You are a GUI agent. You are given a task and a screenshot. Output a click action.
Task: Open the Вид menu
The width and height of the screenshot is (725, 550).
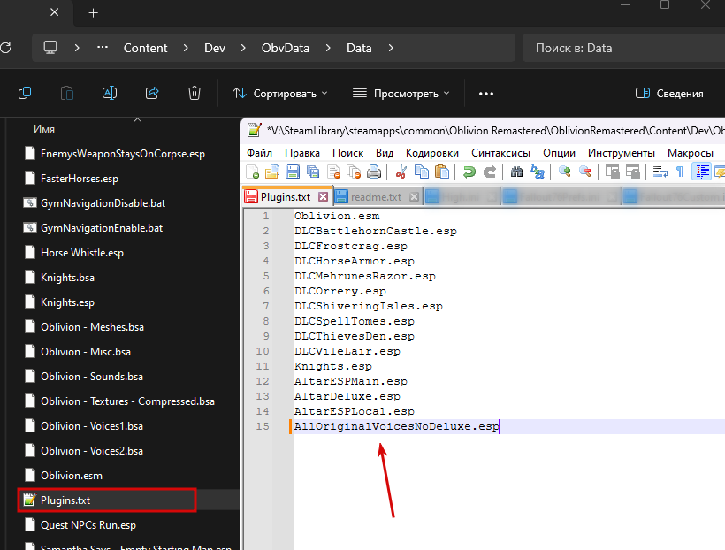pyautogui.click(x=385, y=153)
